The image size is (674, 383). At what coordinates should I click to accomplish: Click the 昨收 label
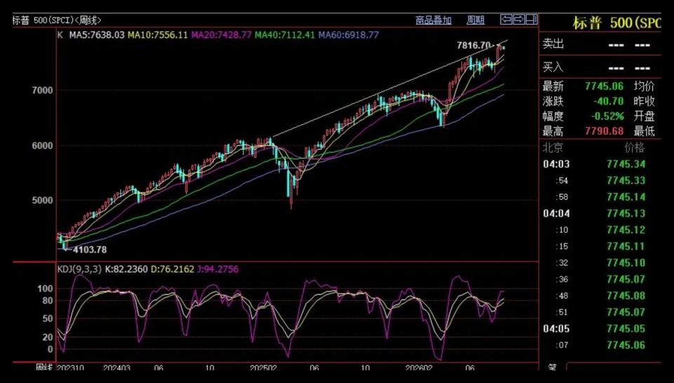644,101
